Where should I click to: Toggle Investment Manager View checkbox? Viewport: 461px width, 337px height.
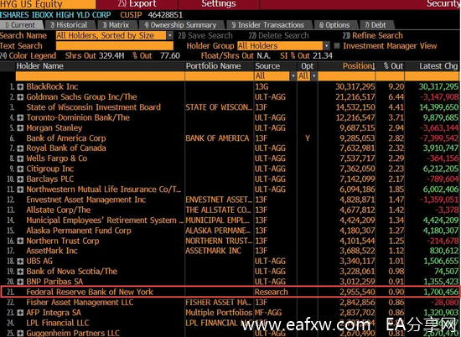click(x=337, y=45)
